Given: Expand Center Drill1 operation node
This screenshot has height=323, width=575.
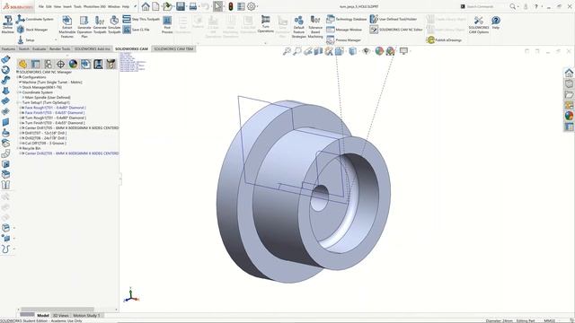Looking at the screenshot, I should (20, 128).
